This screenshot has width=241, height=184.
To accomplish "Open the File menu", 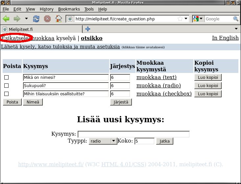I will pos(6,9).
